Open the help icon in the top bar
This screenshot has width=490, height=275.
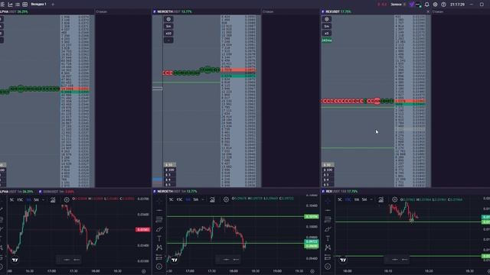(443, 5)
